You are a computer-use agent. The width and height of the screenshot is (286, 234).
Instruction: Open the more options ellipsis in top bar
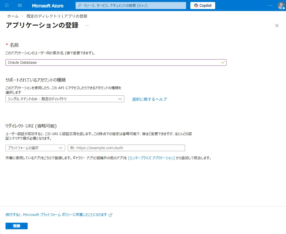click(270, 5)
